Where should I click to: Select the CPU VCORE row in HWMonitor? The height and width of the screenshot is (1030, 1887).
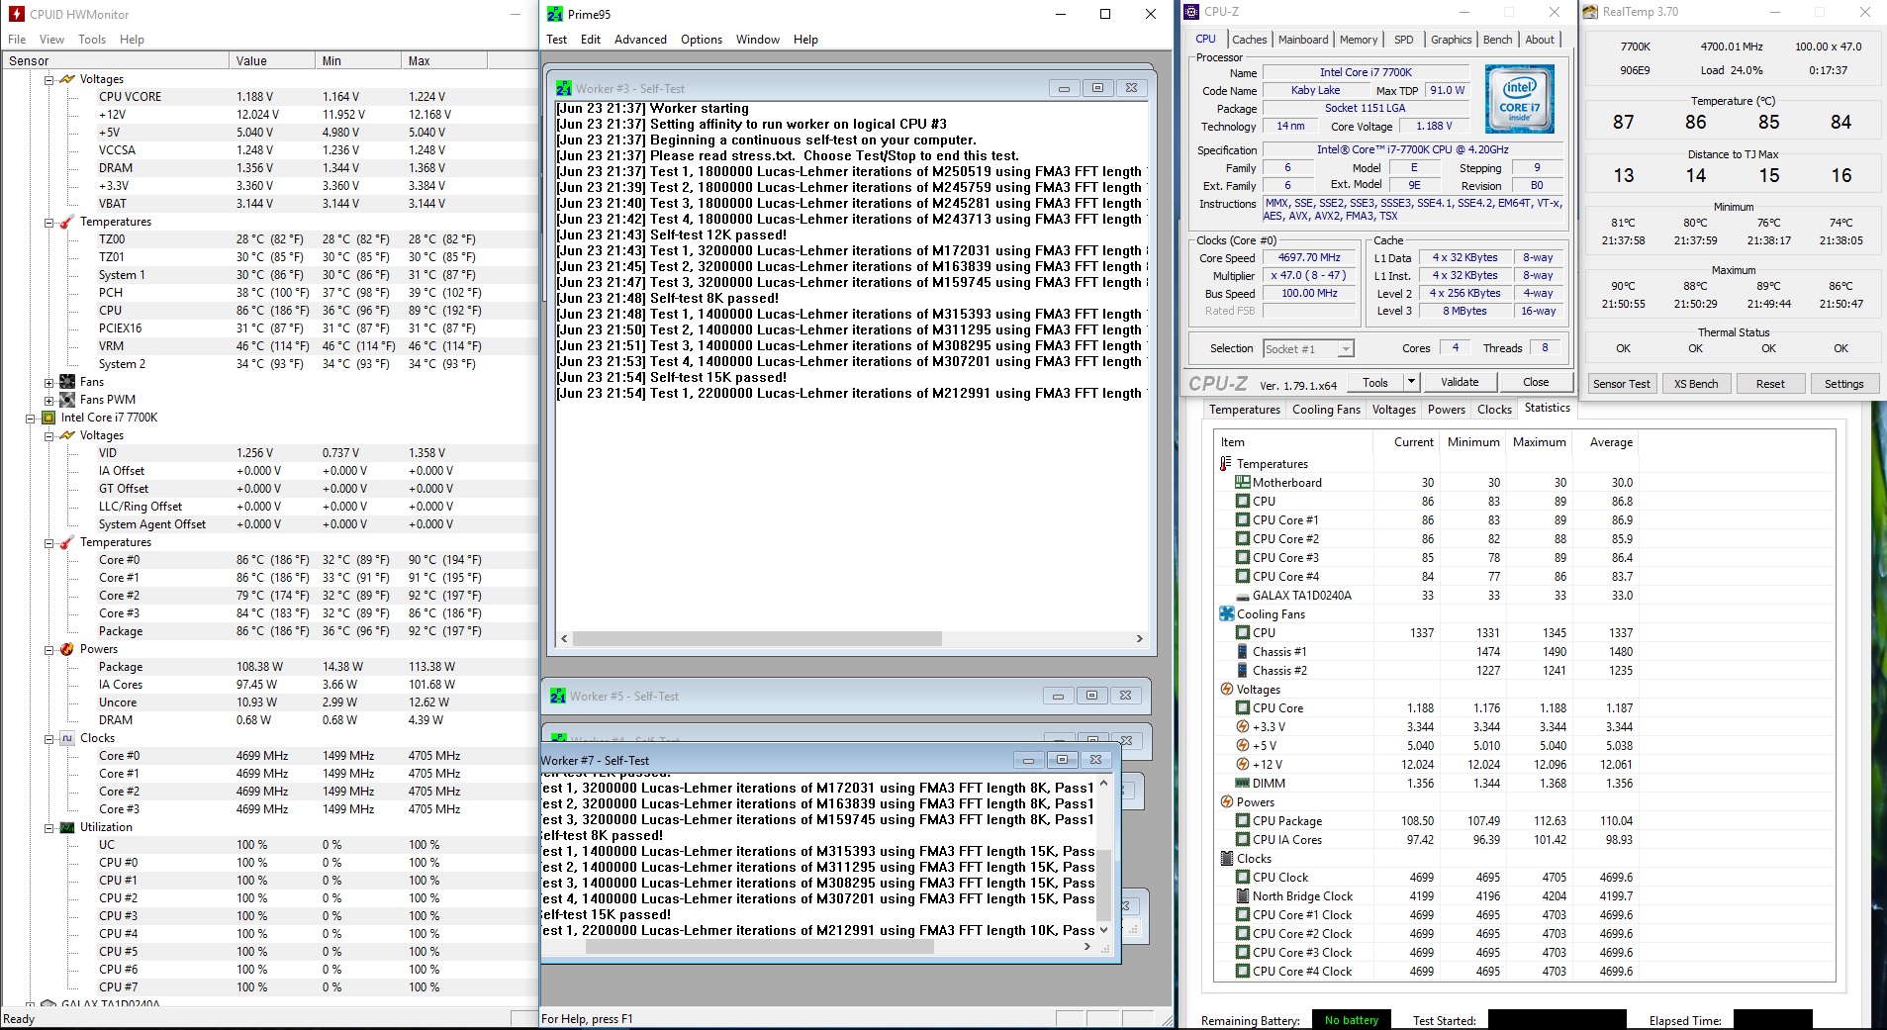pos(269,97)
